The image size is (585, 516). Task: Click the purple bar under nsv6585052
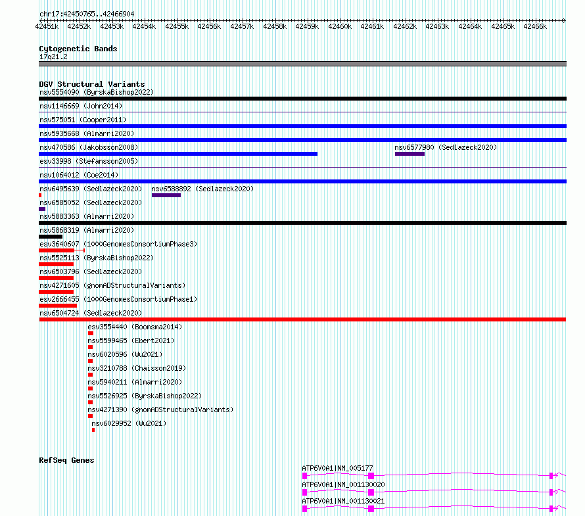point(42,209)
